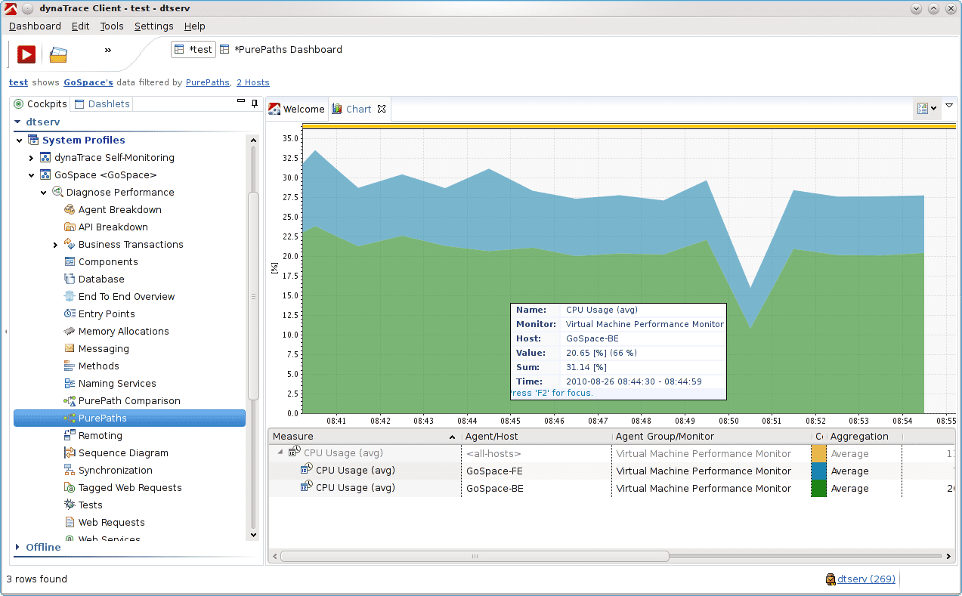The width and height of the screenshot is (962, 596).
Task: Switch to the Dashlets tab
Action: click(x=103, y=104)
